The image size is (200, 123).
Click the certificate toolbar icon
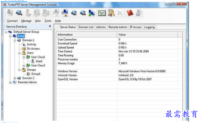pos(101,12)
